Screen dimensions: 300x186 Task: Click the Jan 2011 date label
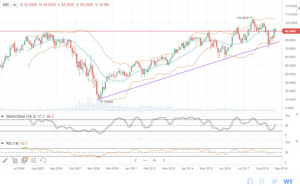[131, 168]
